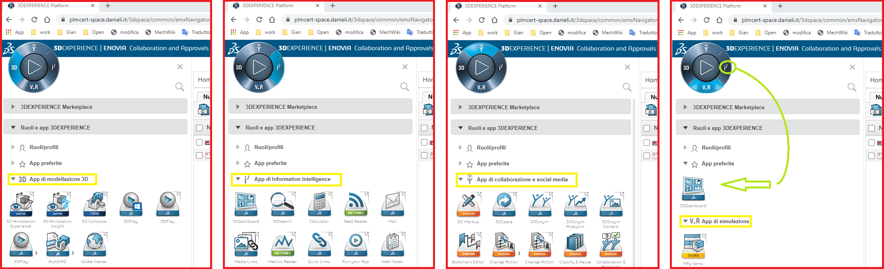884x269 pixels.
Task: Click the green-circled i compass quadrant
Action: (726, 67)
